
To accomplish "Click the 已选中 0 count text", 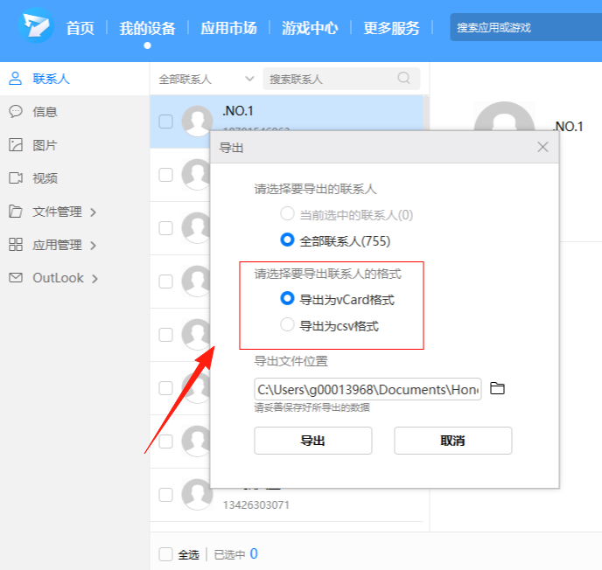I will (x=235, y=554).
